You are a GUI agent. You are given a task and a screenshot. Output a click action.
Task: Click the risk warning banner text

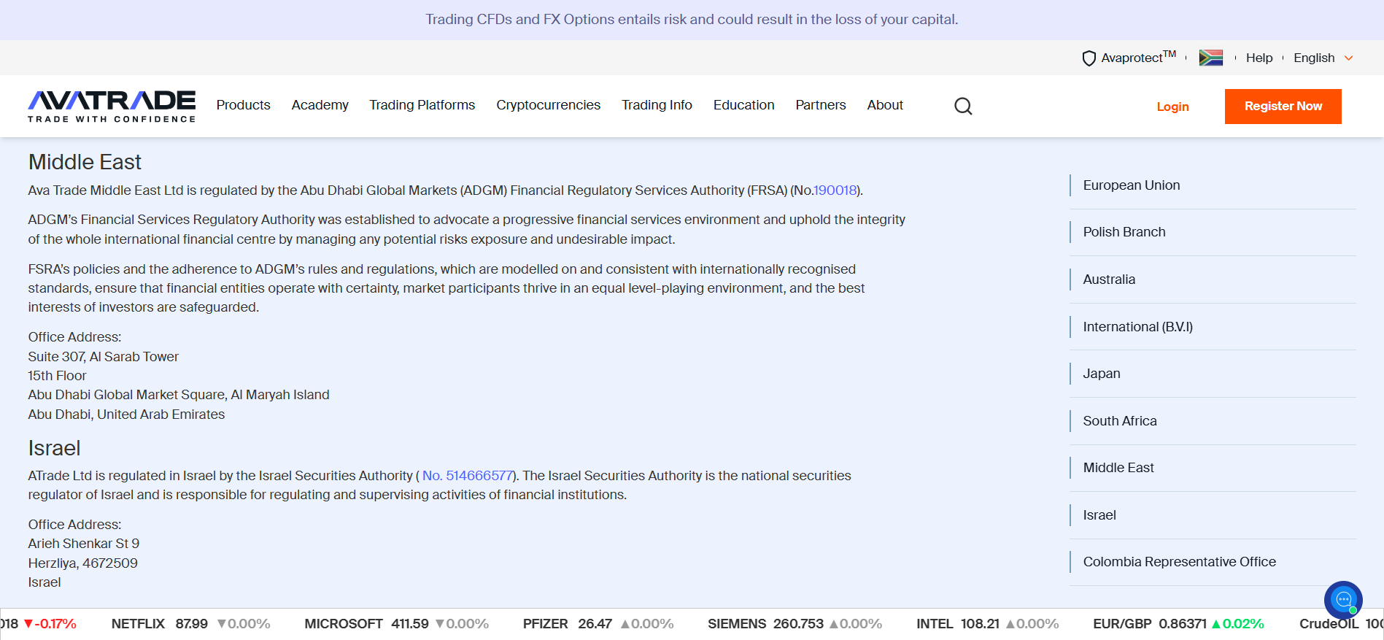(692, 20)
